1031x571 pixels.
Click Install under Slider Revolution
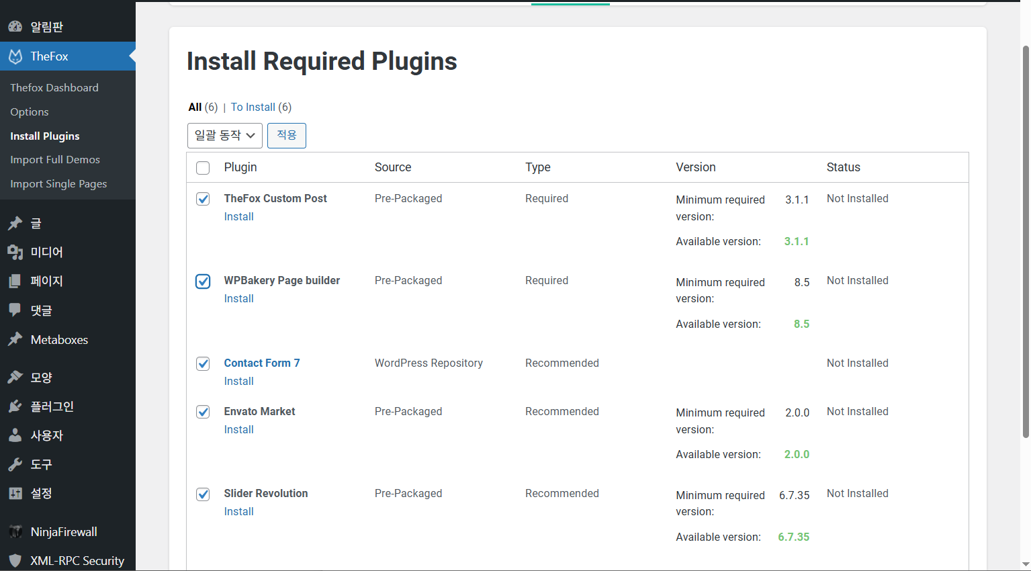[x=239, y=511]
